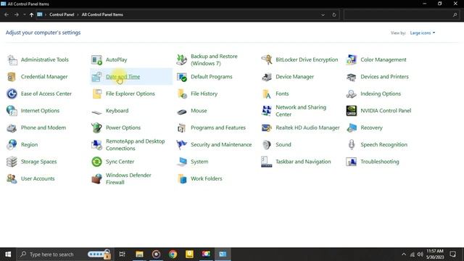This screenshot has width=464, height=261.
Task: Refresh the Control Panel view
Action: [334, 14]
